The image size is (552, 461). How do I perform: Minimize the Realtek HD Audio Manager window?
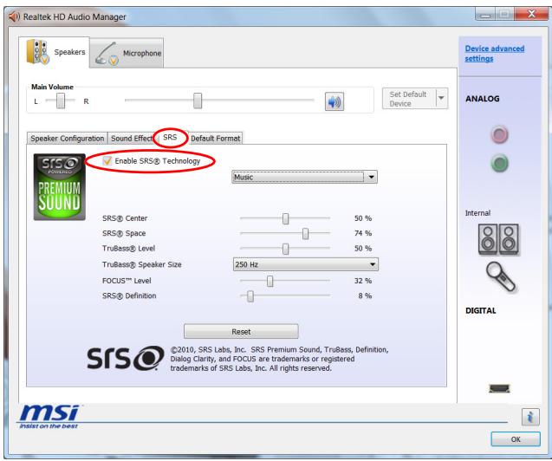click(485, 15)
